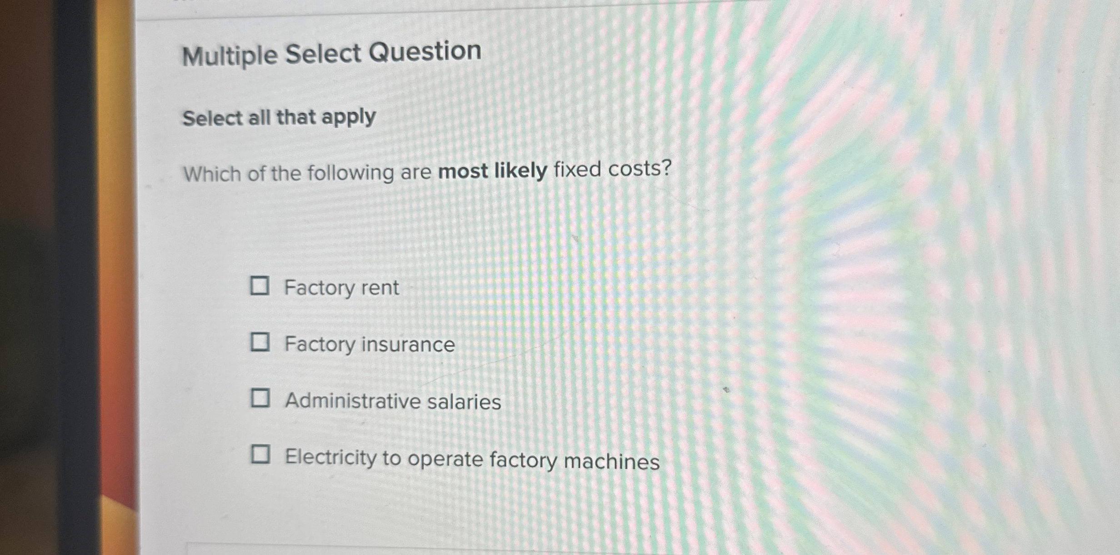Click the Multiple Select Question heading
Viewport: 1120px width, 555px height.
[x=331, y=53]
